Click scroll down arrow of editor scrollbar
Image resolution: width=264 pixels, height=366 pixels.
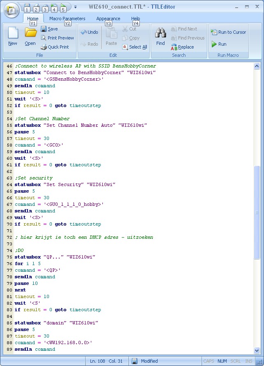tap(257, 350)
